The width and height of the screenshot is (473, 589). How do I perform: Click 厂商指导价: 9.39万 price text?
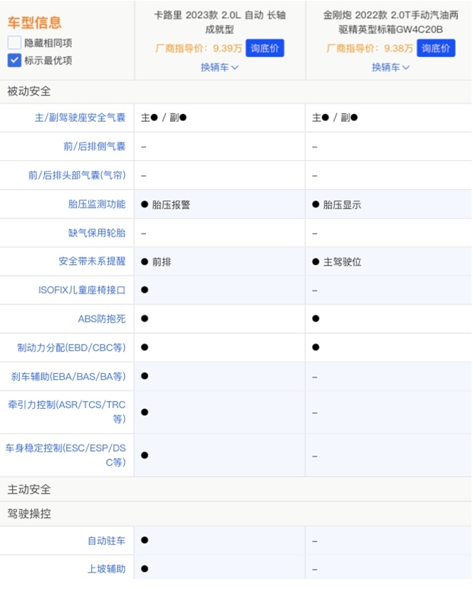(198, 48)
